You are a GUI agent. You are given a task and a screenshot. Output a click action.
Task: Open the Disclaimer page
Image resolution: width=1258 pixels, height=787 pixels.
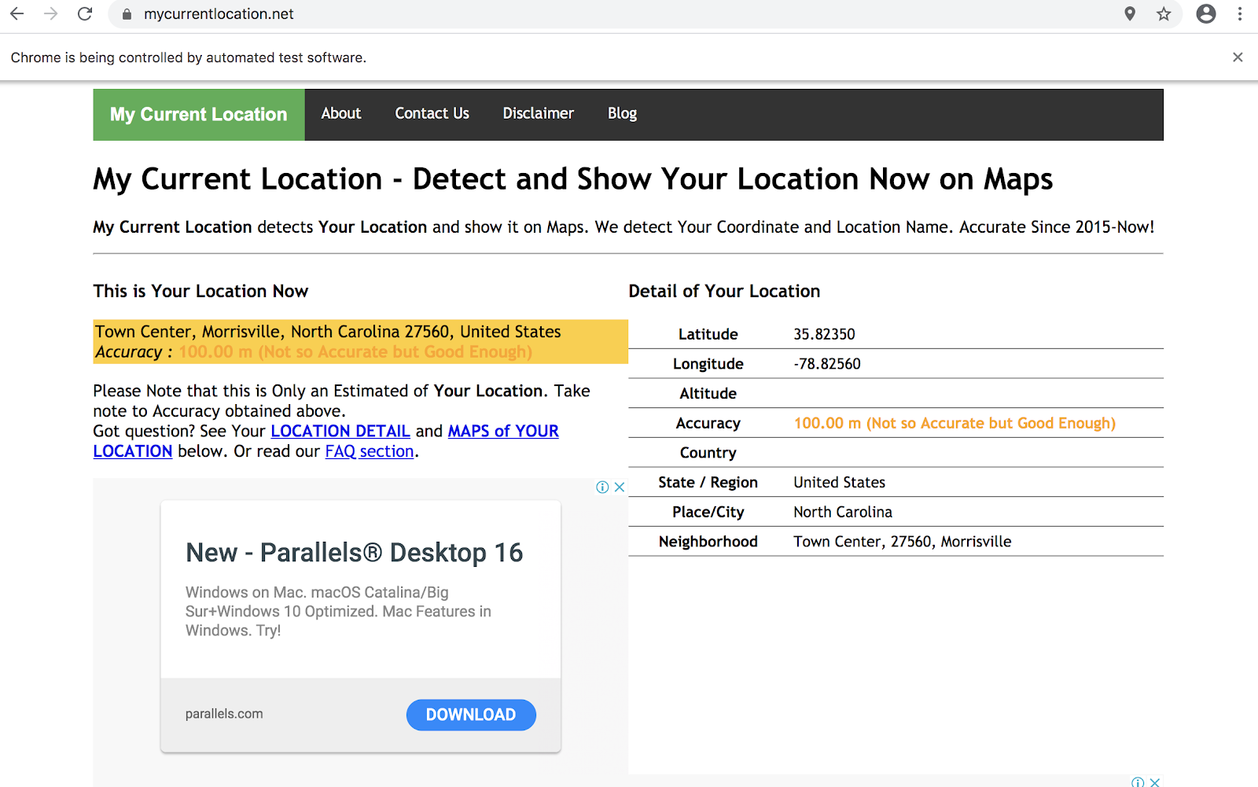coord(539,114)
